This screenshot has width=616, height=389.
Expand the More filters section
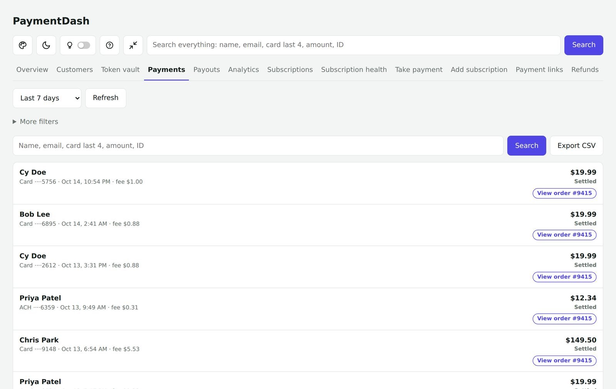pos(35,122)
